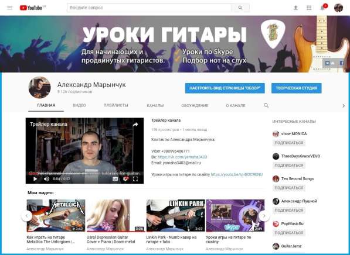Focus the search input field

coord(149,8)
